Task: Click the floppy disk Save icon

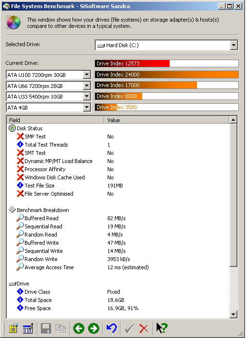Action: (x=46, y=328)
